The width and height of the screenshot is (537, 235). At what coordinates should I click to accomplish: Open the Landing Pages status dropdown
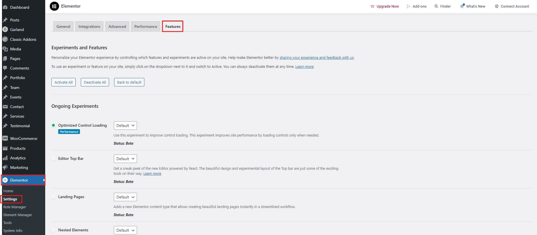(125, 197)
